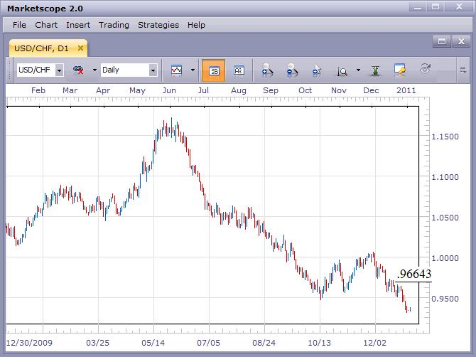Image resolution: width=476 pixels, height=357 pixels.
Task: Open the Strategies menu
Action: click(x=158, y=25)
